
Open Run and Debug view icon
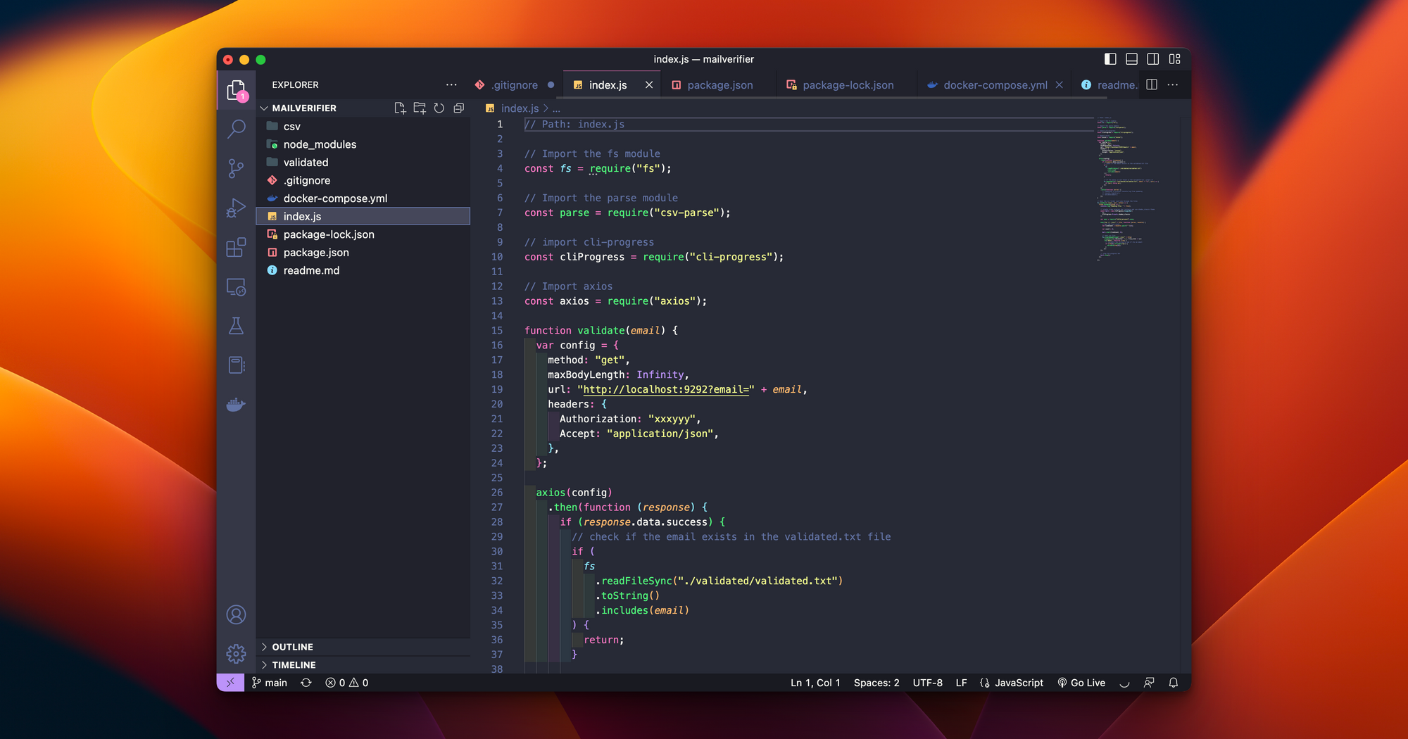(x=236, y=208)
